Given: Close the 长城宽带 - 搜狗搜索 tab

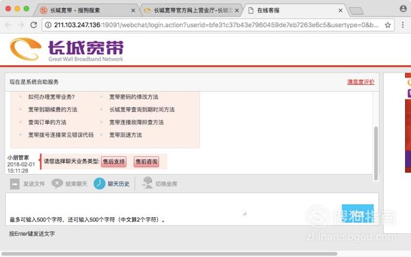Looking at the screenshot, I should pyautogui.click(x=133, y=11).
